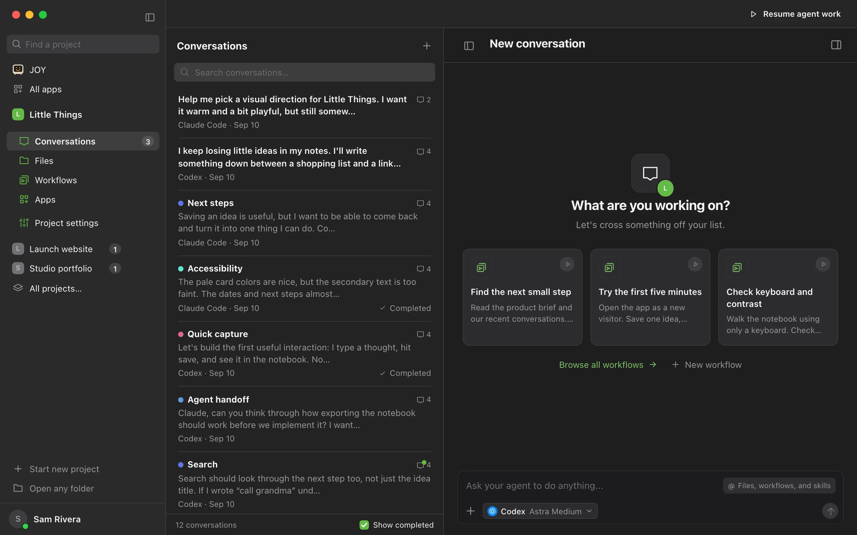Click the plus attachment icon in the prompt box
The width and height of the screenshot is (857, 535).
pyautogui.click(x=471, y=511)
